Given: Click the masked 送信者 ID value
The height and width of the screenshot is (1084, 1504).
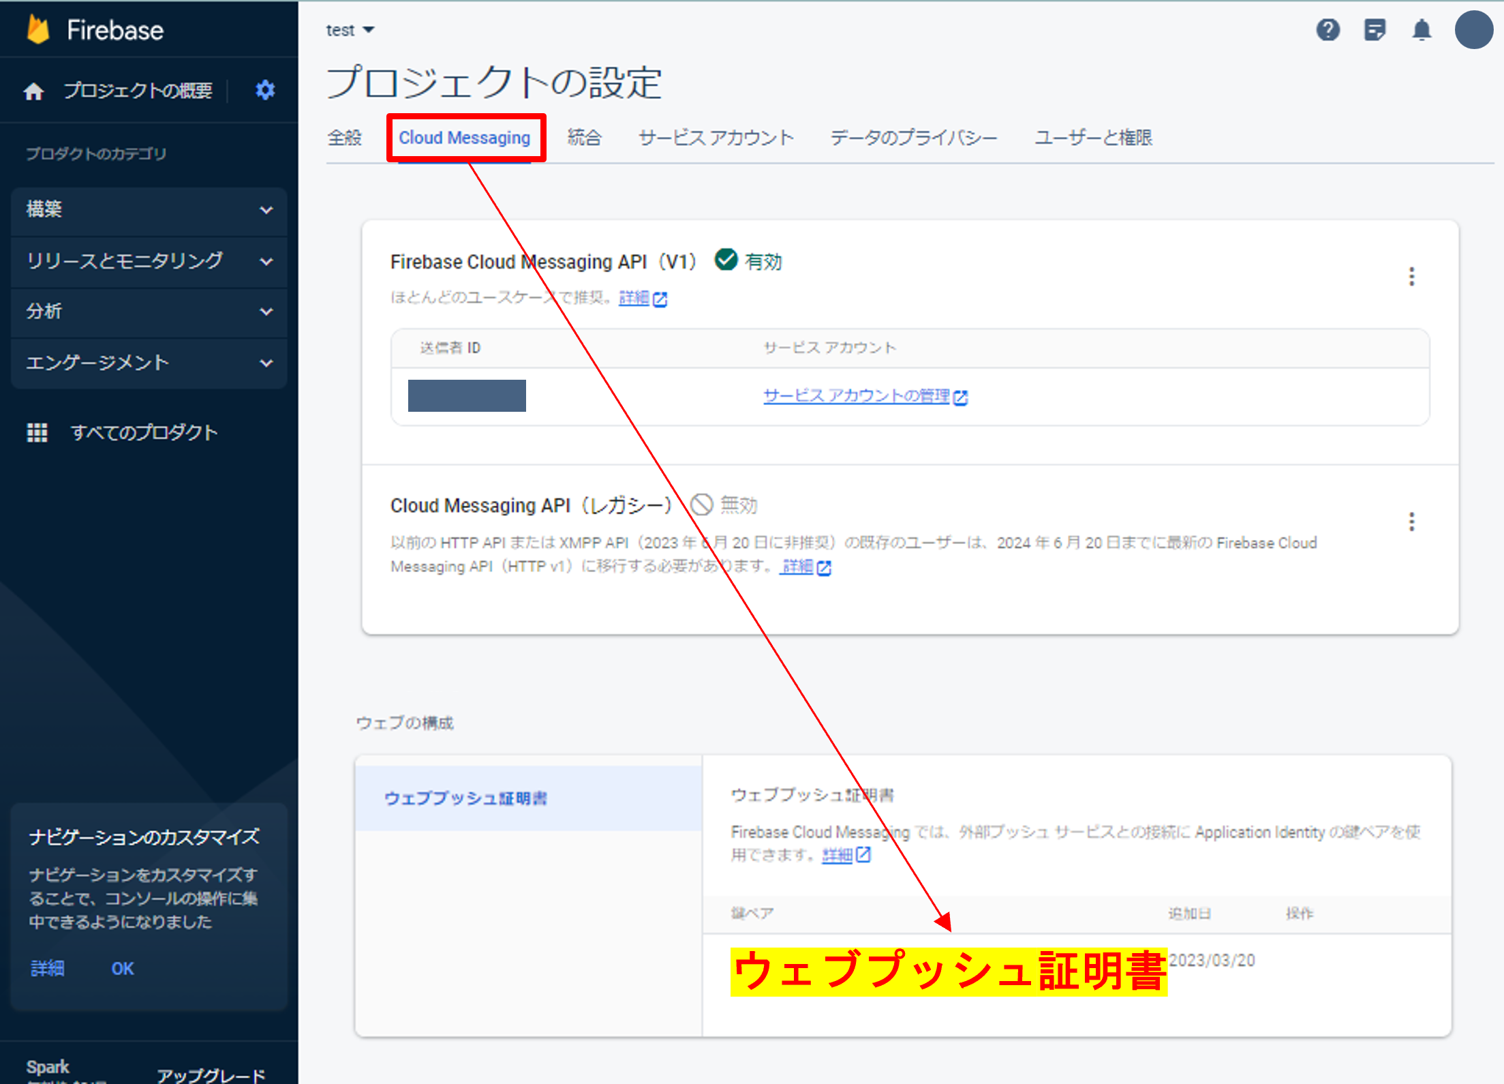Looking at the screenshot, I should pyautogui.click(x=467, y=396).
